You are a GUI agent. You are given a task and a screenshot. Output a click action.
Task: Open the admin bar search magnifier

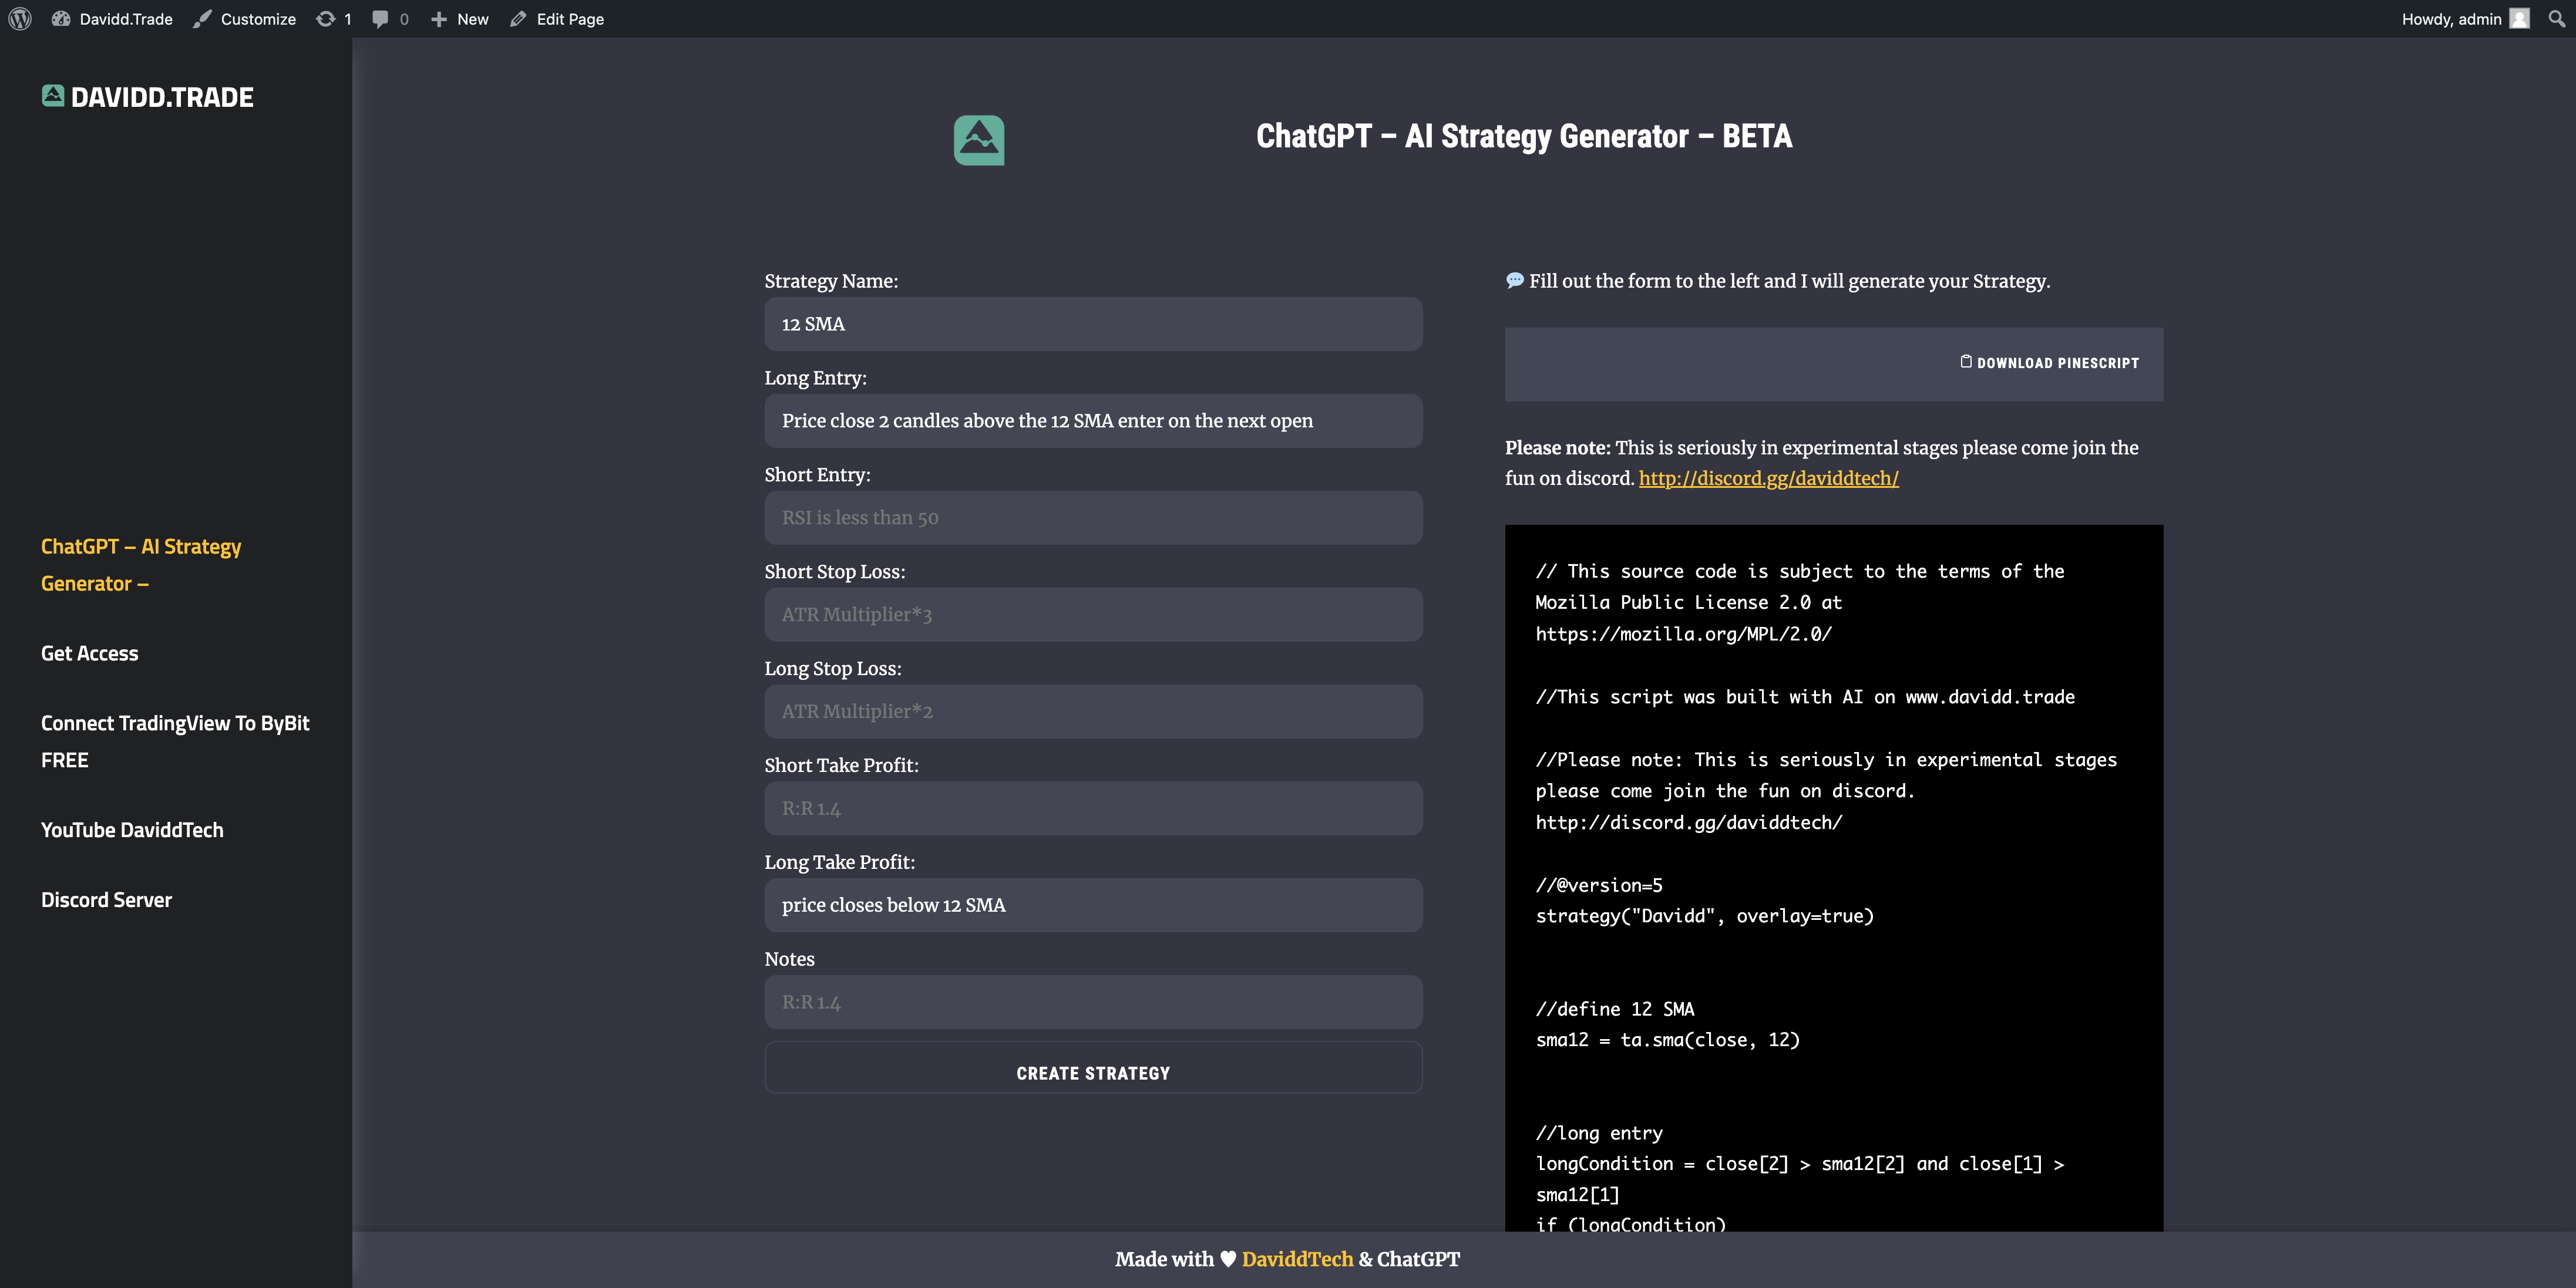[2557, 19]
